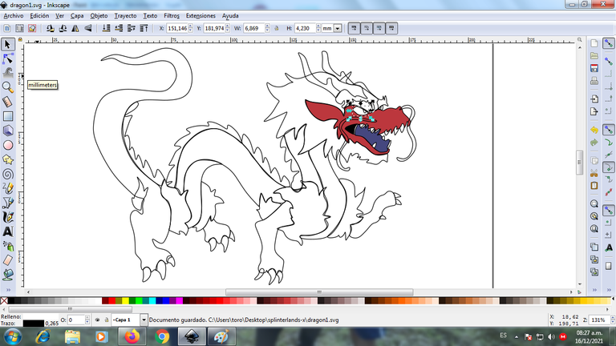Toggle move gradients with object

point(379,28)
